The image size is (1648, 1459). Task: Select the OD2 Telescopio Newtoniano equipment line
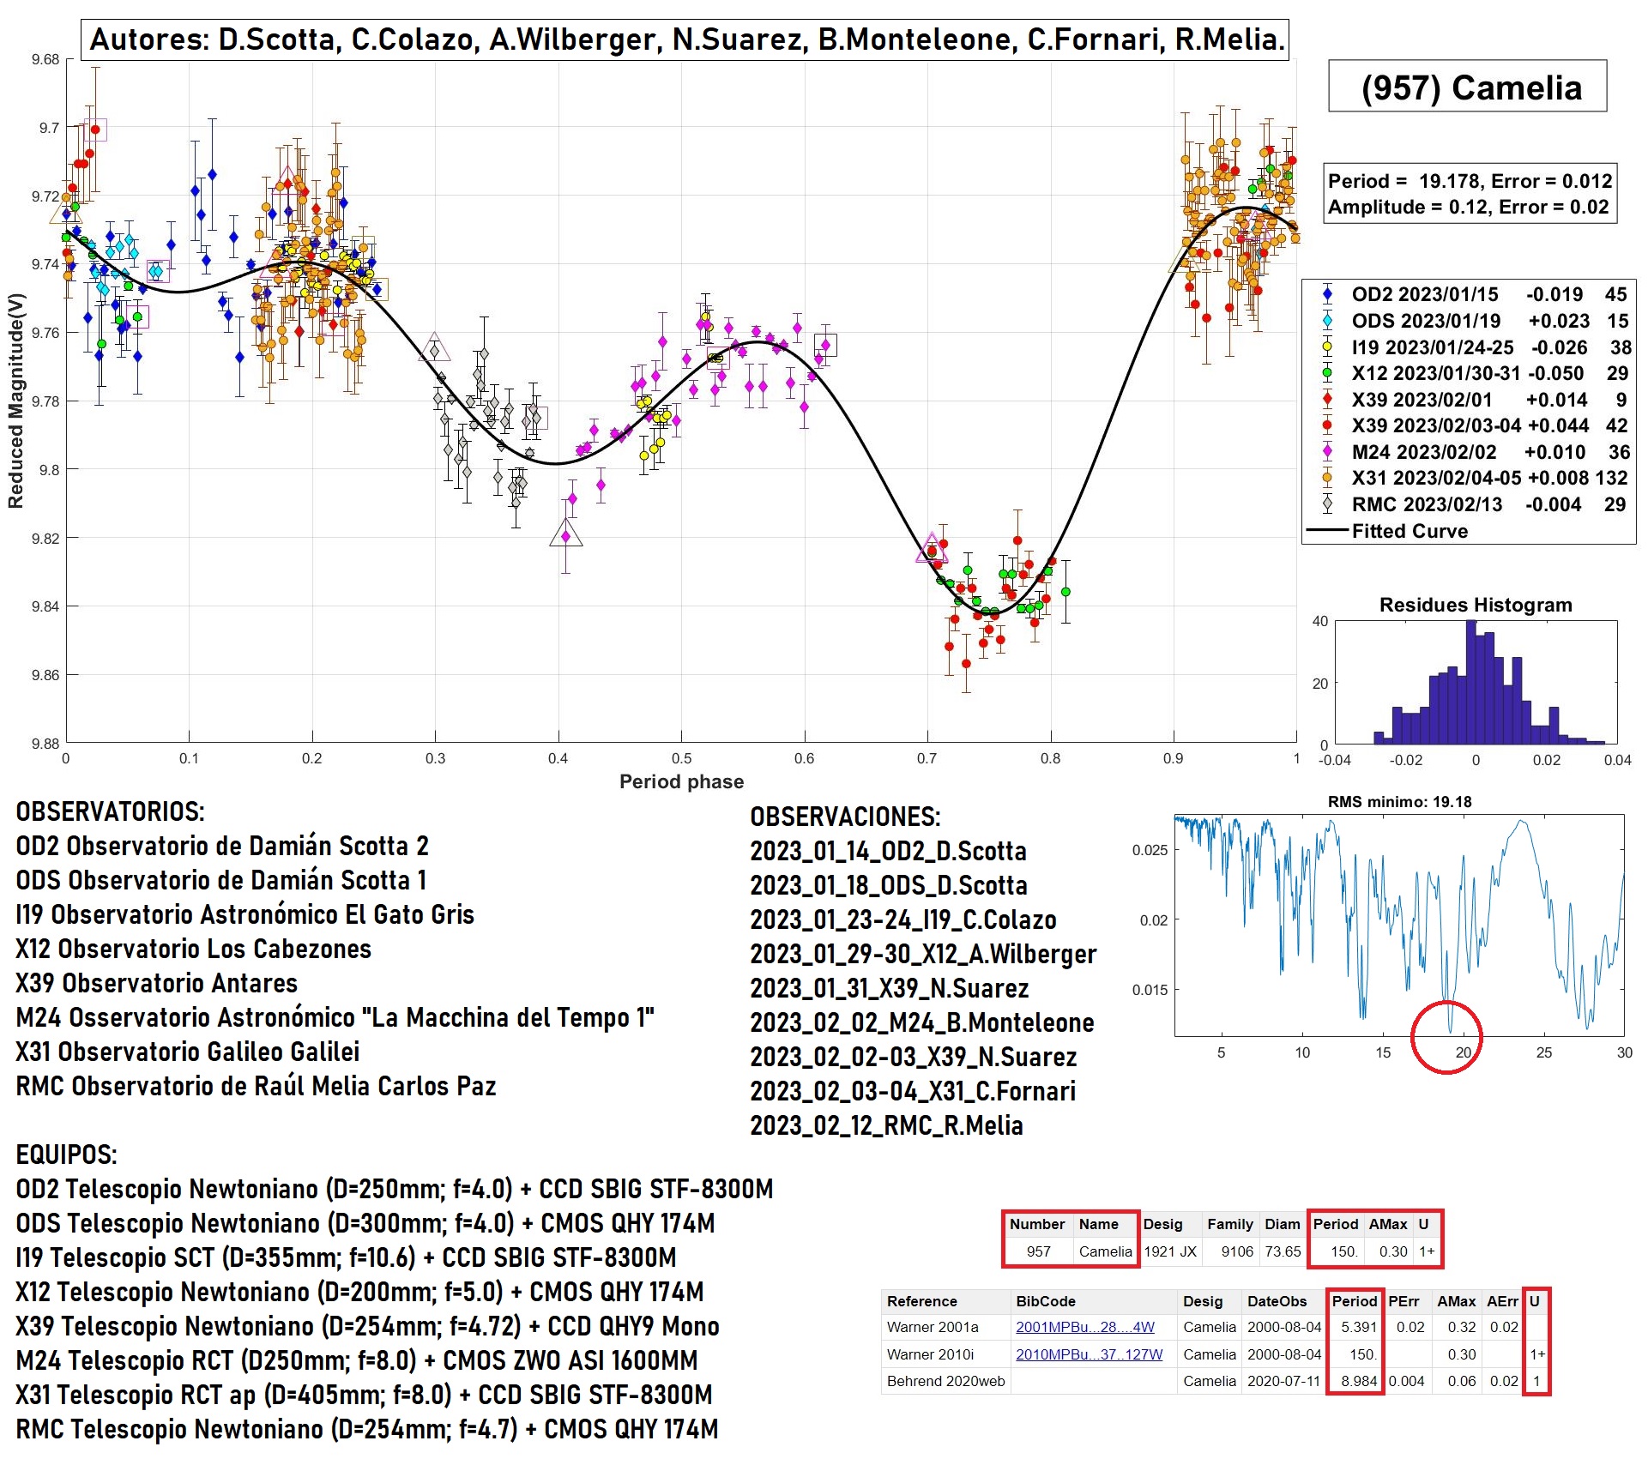click(395, 1189)
